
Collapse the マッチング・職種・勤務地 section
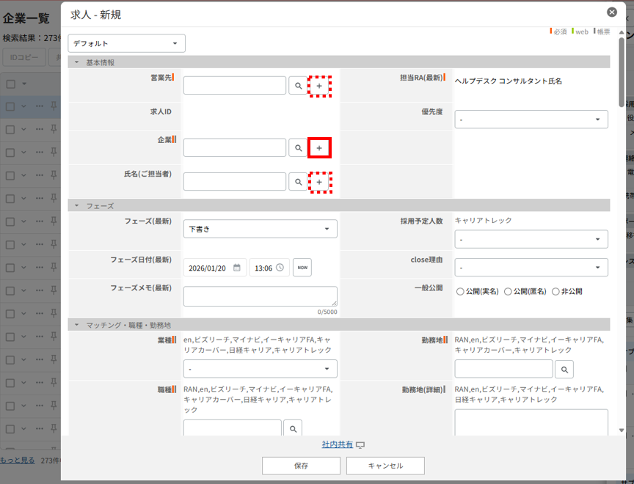[x=76, y=324]
